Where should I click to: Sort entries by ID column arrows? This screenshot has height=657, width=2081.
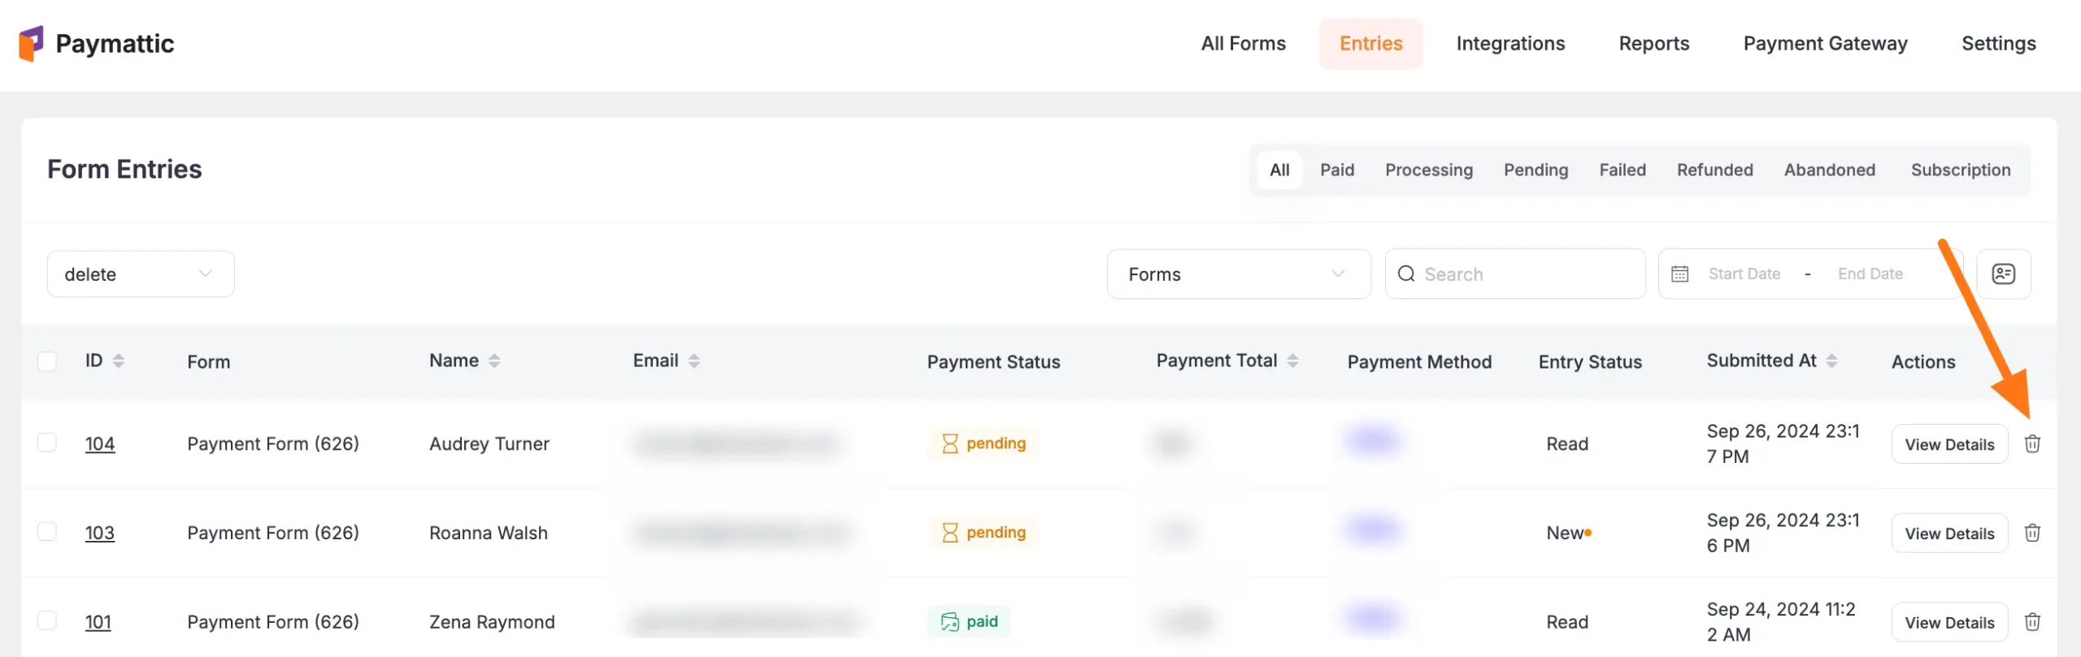point(119,361)
